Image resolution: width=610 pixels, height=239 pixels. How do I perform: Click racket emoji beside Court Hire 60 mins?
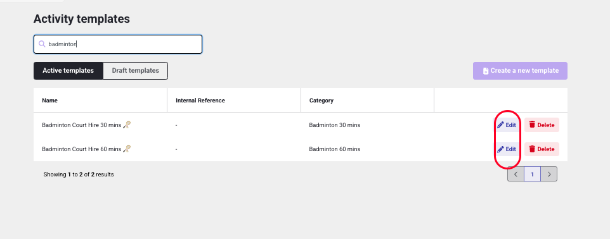coord(127,149)
